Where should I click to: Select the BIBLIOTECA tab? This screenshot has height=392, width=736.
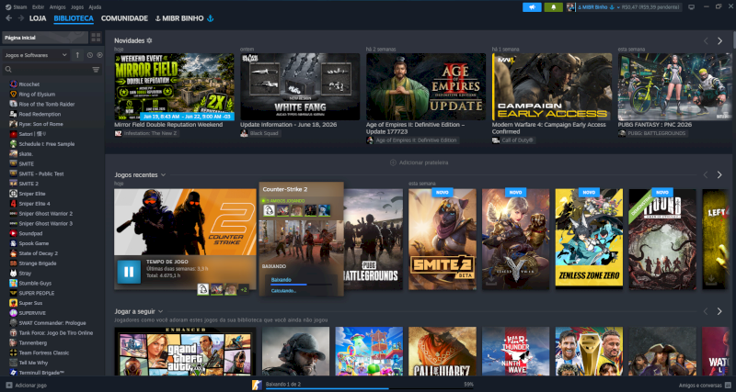point(74,18)
